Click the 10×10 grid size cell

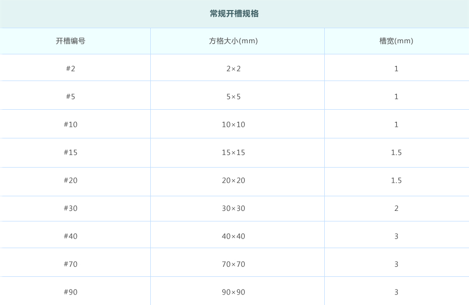coord(233,124)
